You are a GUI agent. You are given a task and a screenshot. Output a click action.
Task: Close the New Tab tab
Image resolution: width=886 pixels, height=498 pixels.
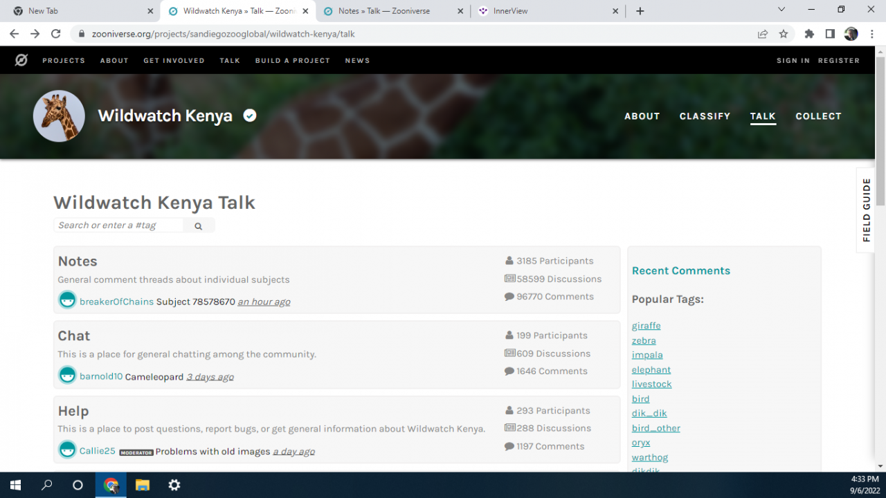pos(151,11)
